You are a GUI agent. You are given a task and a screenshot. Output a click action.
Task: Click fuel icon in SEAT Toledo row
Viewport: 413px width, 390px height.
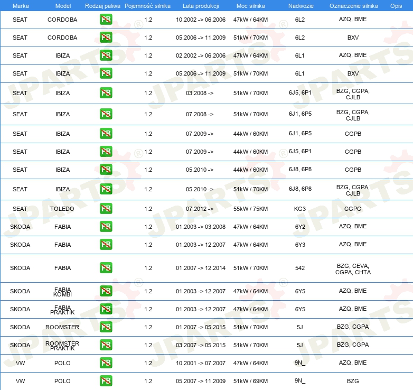[106, 208]
